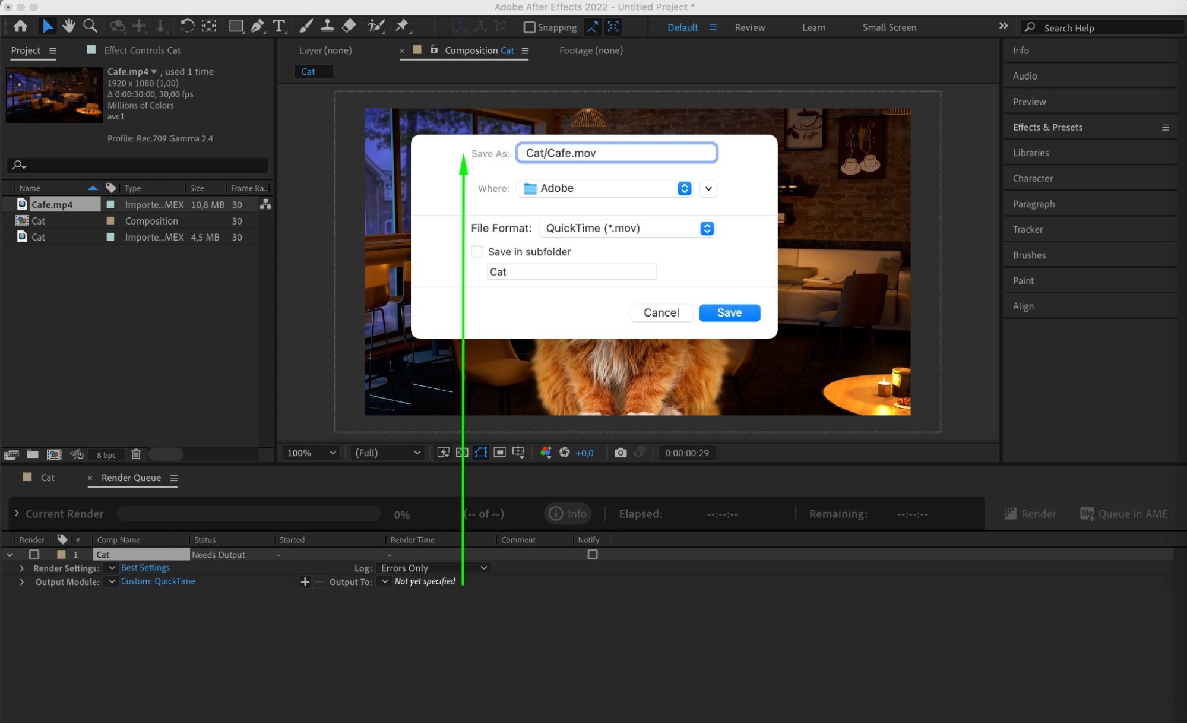Image resolution: width=1187 pixels, height=724 pixels.
Task: Select the Pen tool
Action: (x=257, y=26)
